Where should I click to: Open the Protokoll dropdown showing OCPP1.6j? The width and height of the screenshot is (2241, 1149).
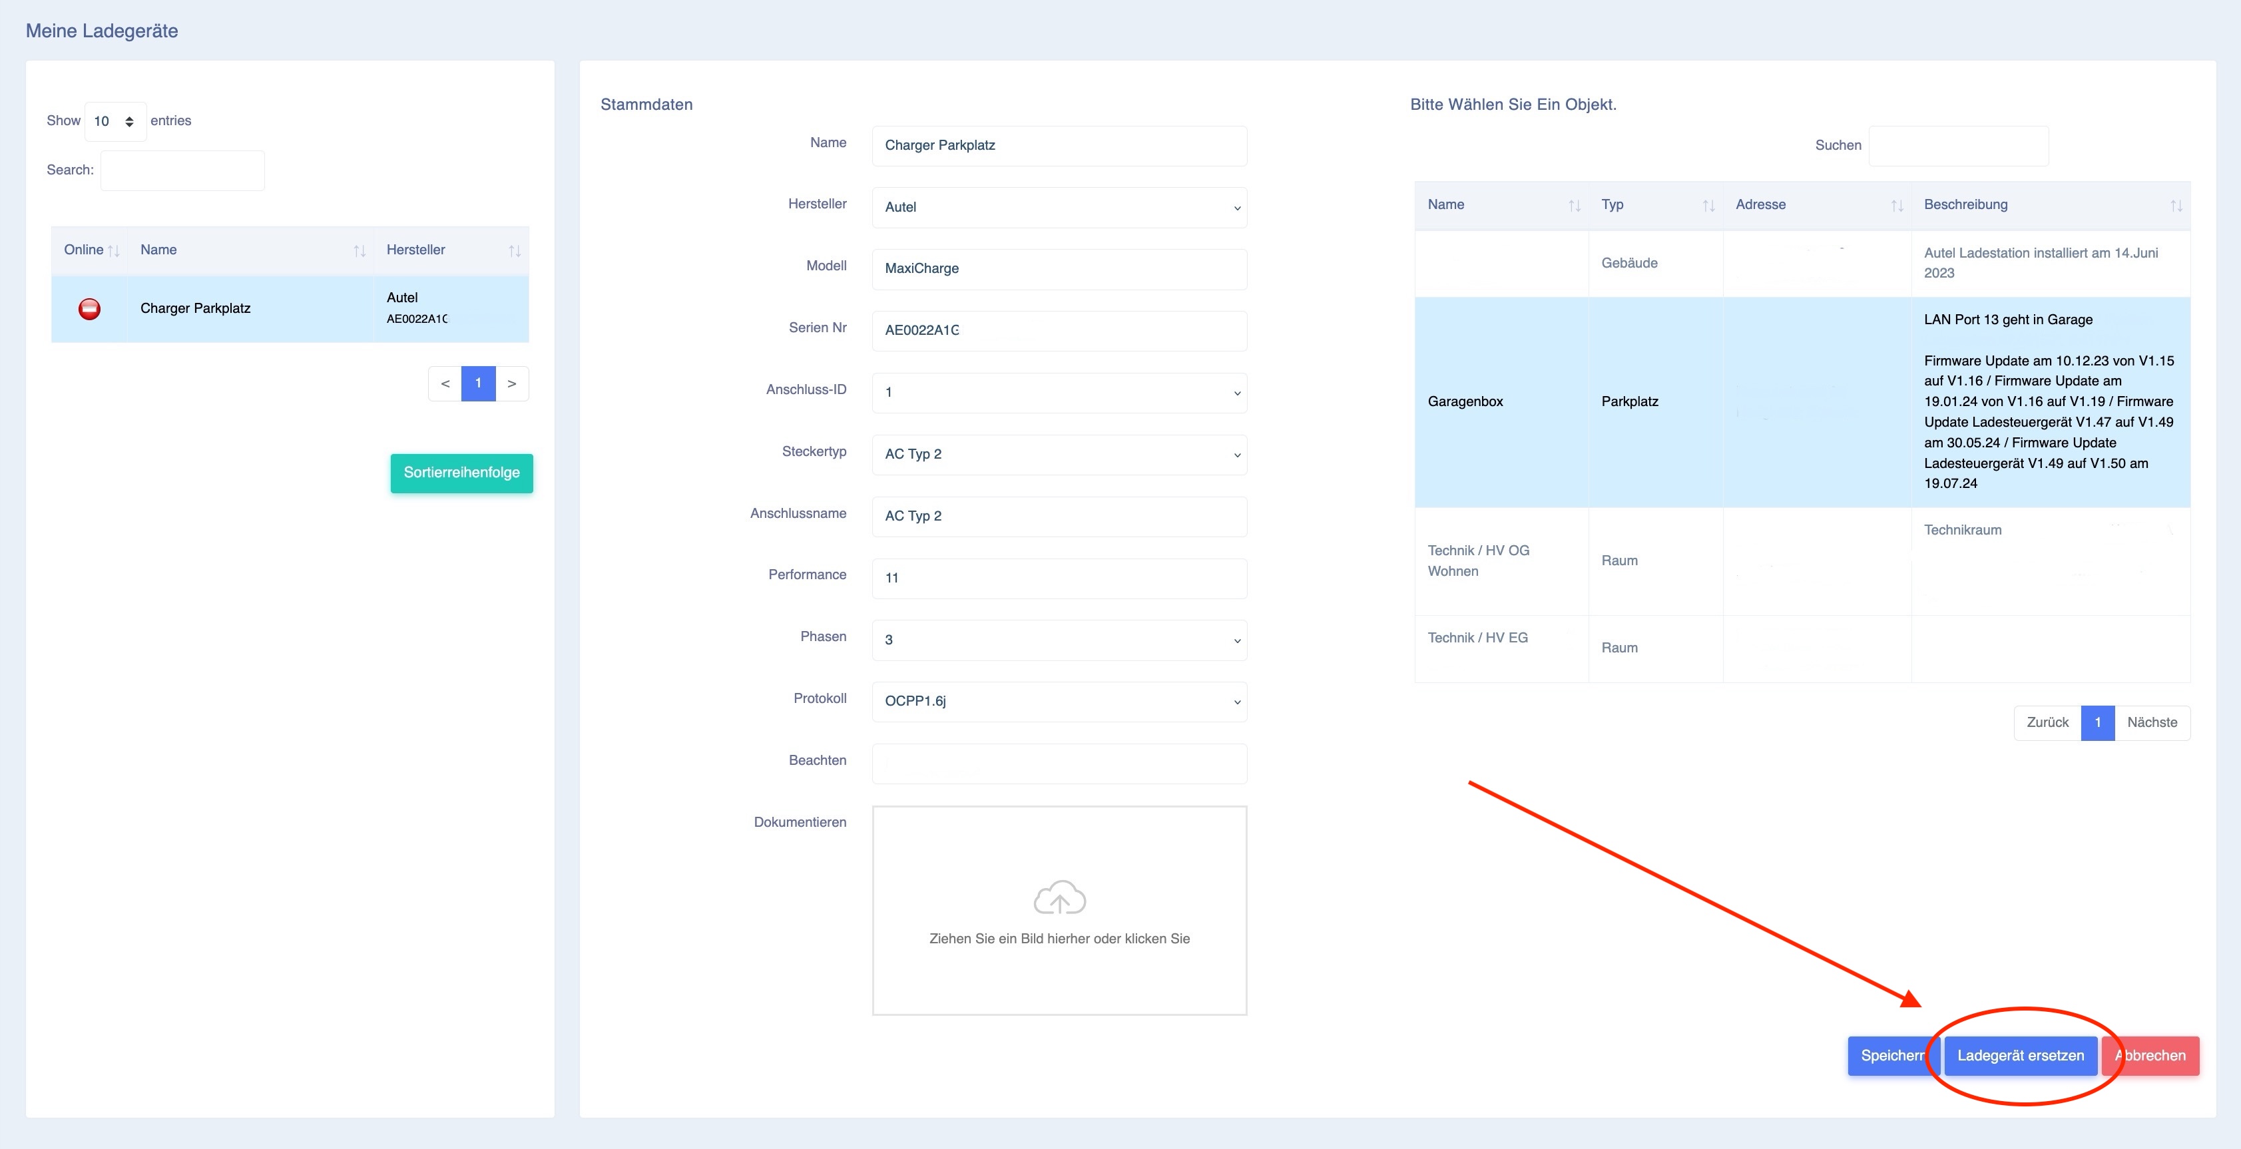(x=1059, y=701)
